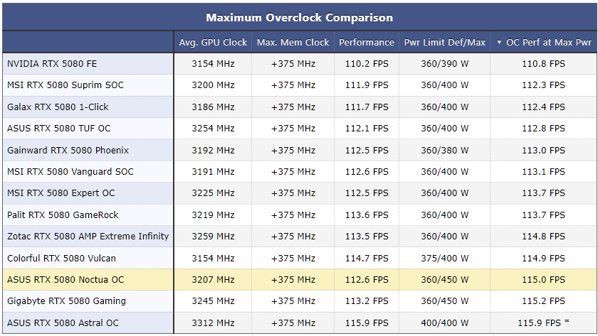Click the 115.2 FPS OC performance value
The height and width of the screenshot is (336, 598).
[543, 301]
